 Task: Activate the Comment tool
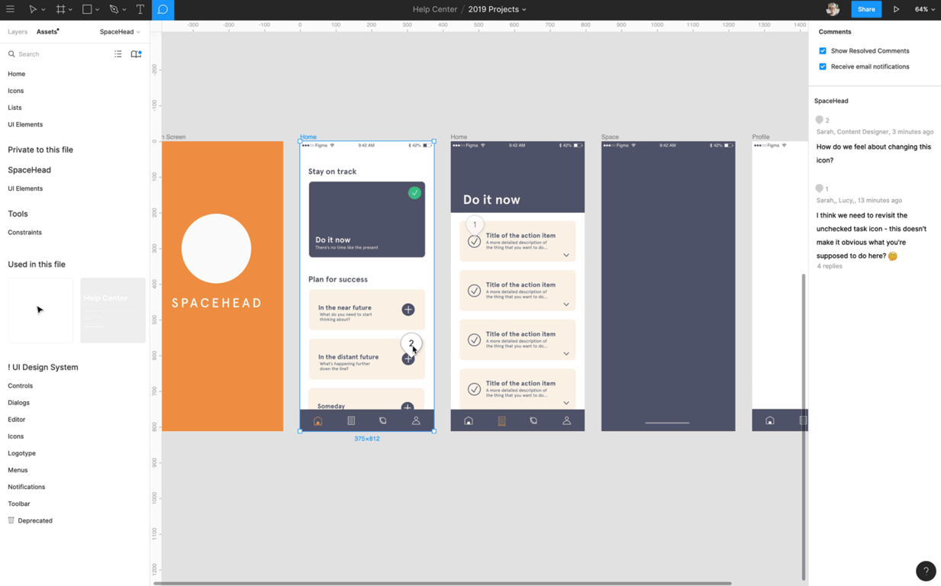(163, 9)
